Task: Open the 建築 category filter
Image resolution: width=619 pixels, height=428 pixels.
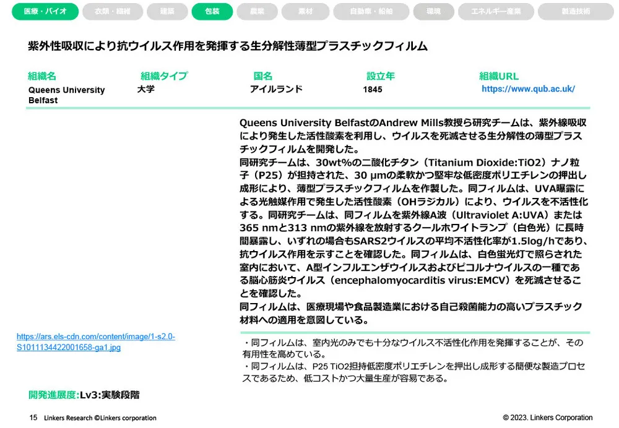Action: pyautogui.click(x=167, y=11)
